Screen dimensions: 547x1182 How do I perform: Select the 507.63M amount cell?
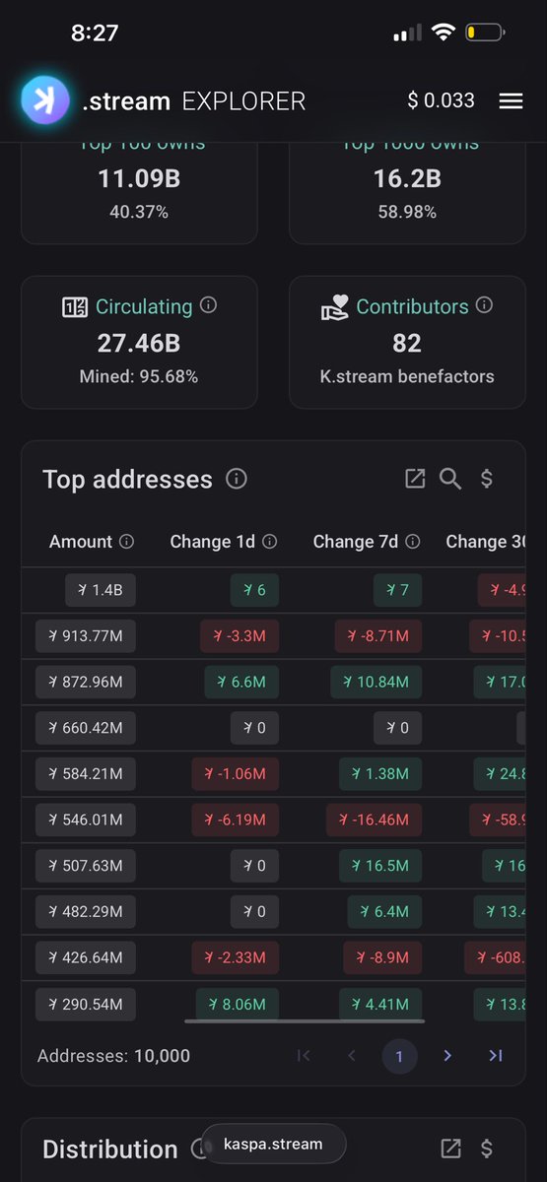tap(86, 866)
